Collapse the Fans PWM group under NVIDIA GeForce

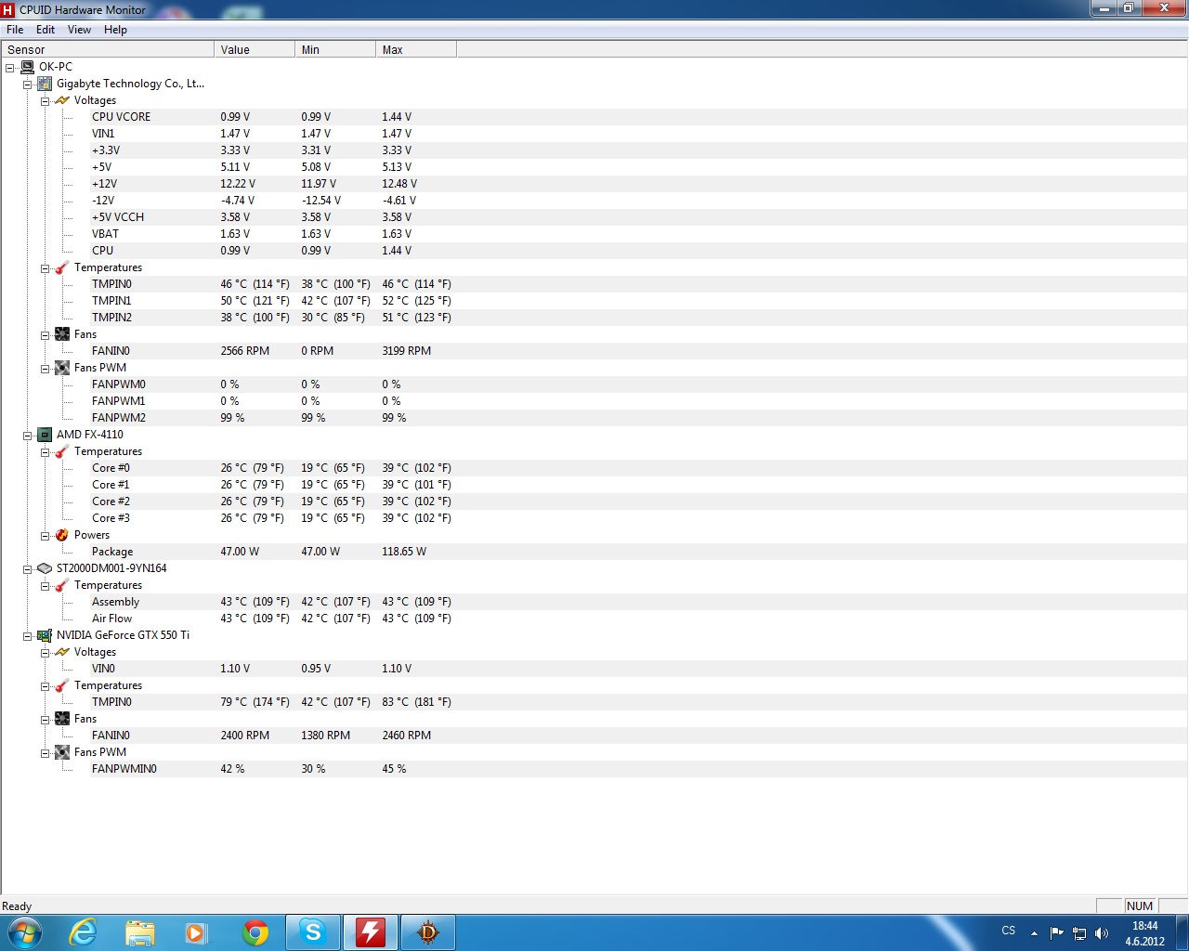point(46,753)
